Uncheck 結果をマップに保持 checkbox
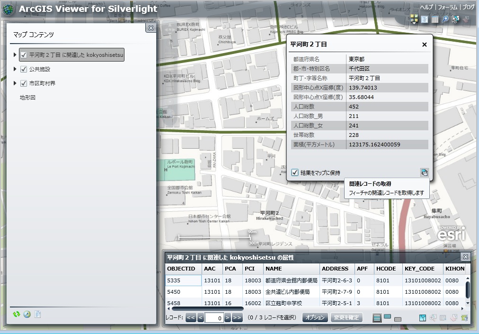 (x=295, y=172)
